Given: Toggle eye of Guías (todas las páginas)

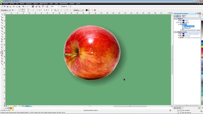Looking at the screenshot, I should (179, 34).
